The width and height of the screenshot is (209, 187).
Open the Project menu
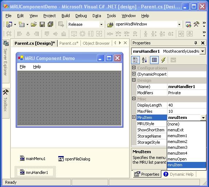tap(50, 16)
